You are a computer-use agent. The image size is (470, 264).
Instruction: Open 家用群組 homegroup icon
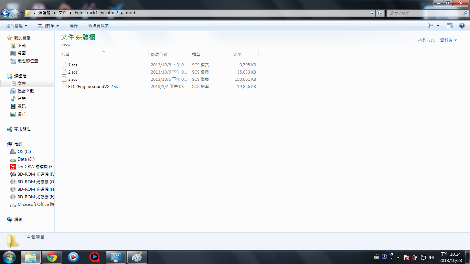click(x=10, y=129)
